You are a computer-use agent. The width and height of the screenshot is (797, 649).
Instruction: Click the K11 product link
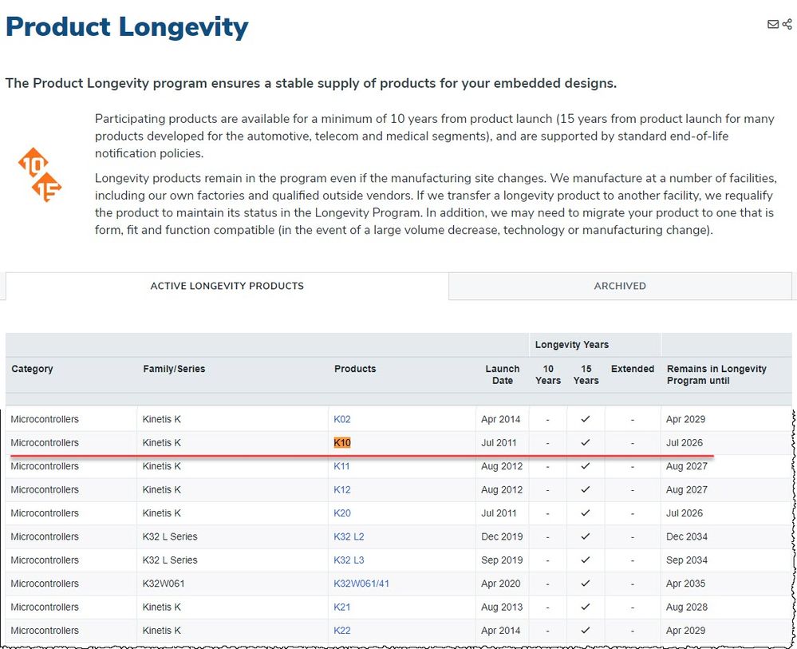(341, 466)
